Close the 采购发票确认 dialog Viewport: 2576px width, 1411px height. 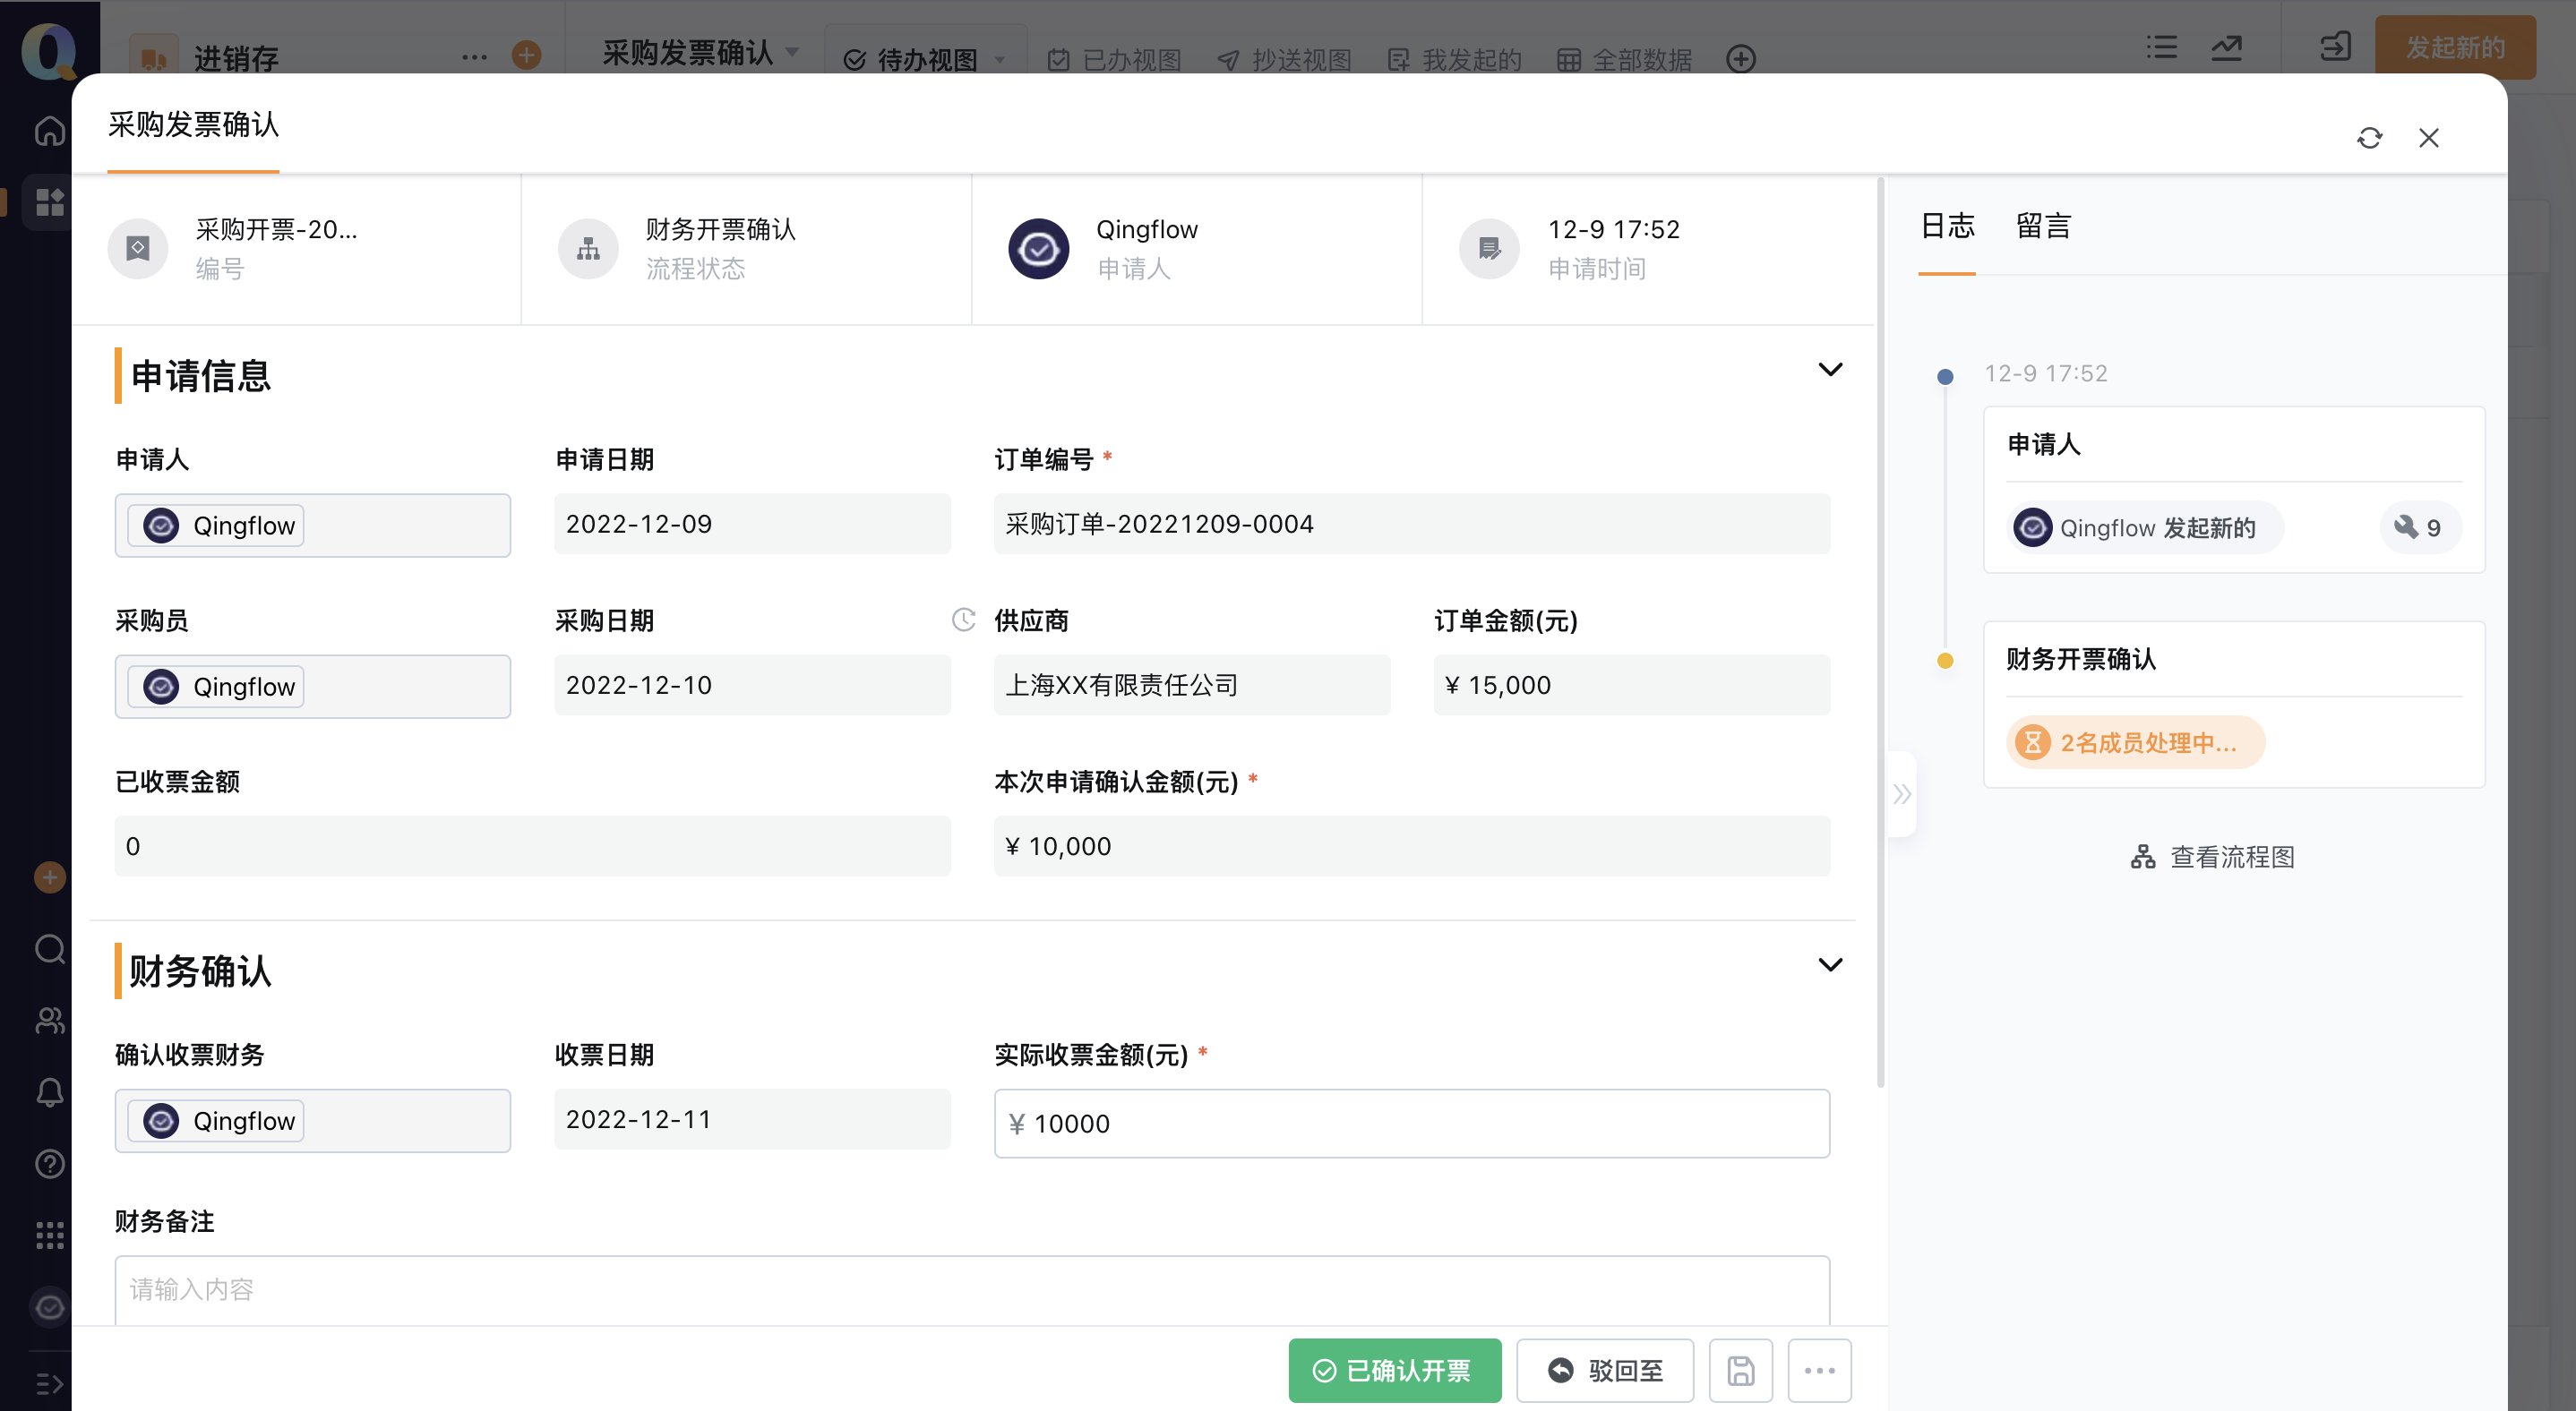2429,138
